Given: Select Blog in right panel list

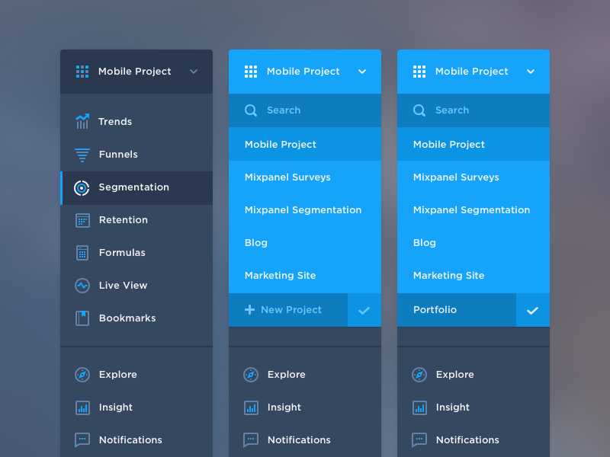Looking at the screenshot, I should click(x=474, y=242).
